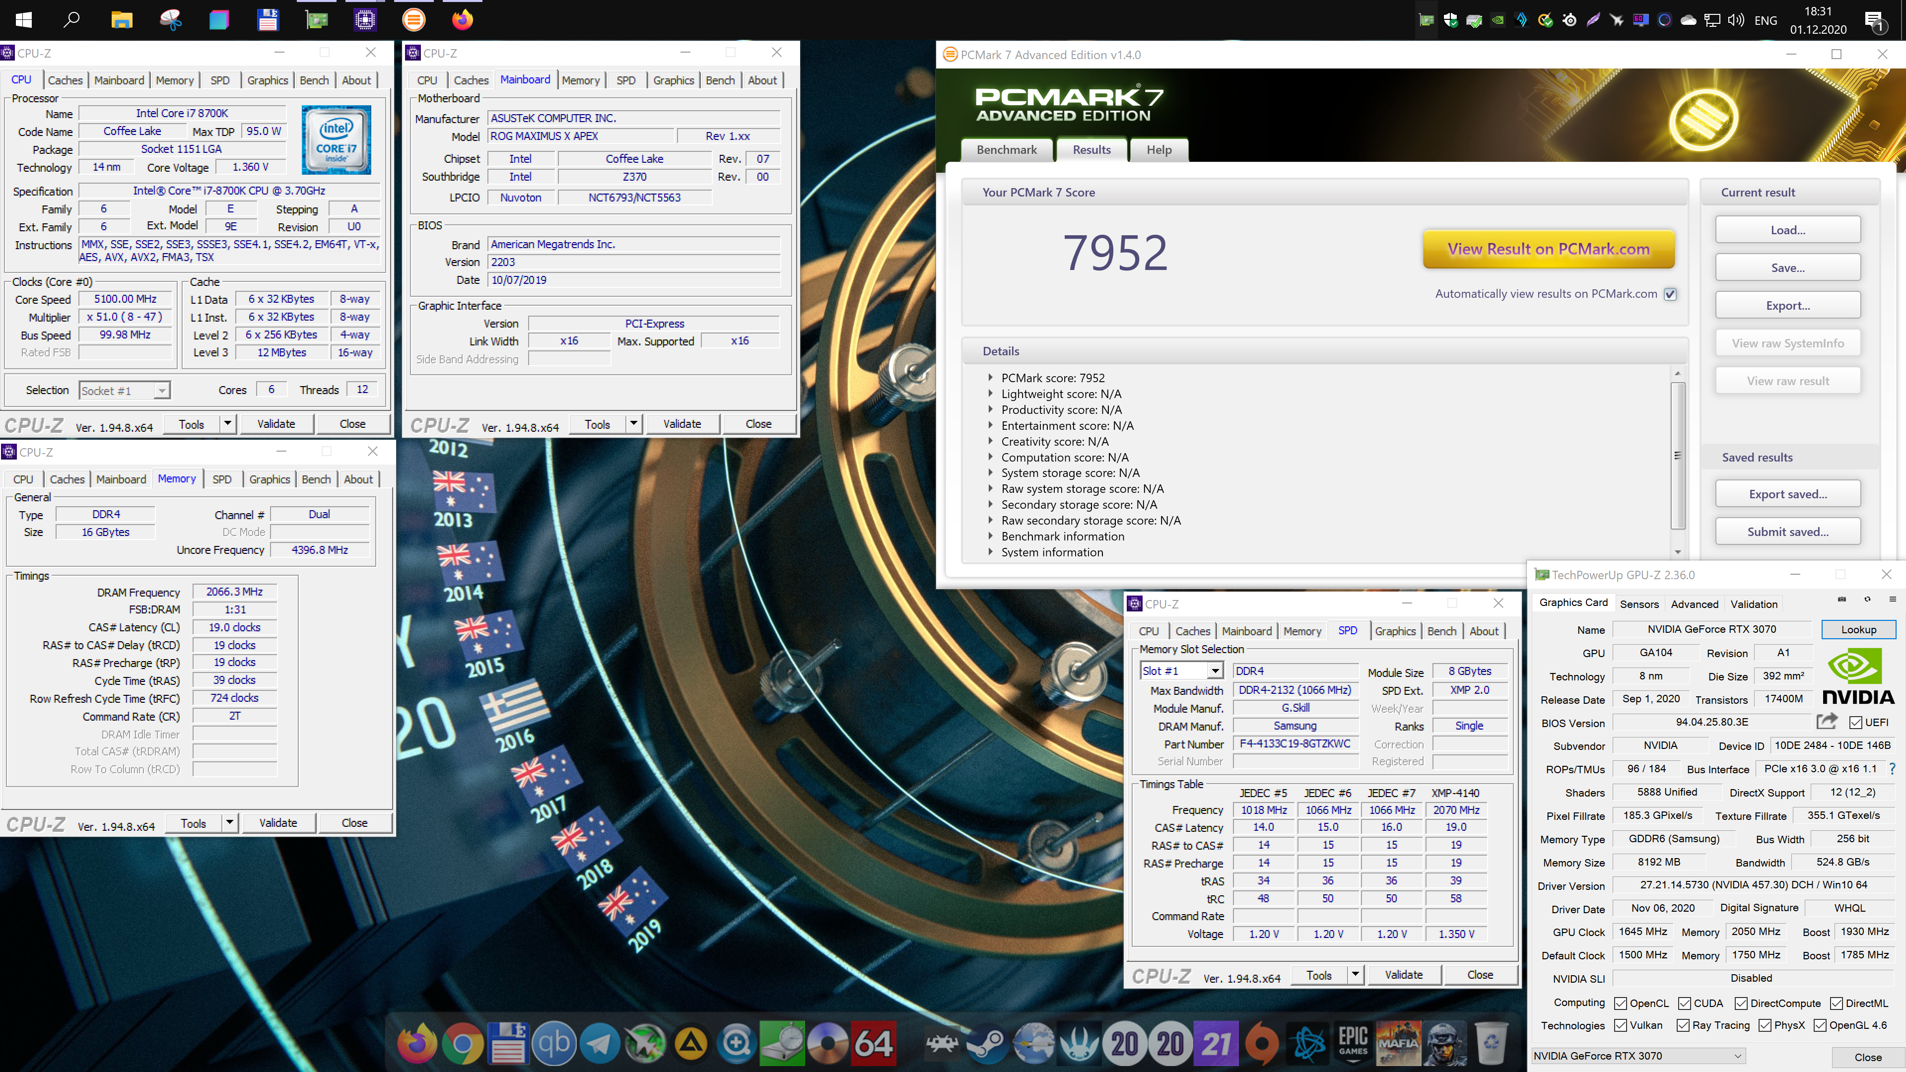Launch AIDA64 from the dock
The width and height of the screenshot is (1906, 1072).
point(873,1043)
